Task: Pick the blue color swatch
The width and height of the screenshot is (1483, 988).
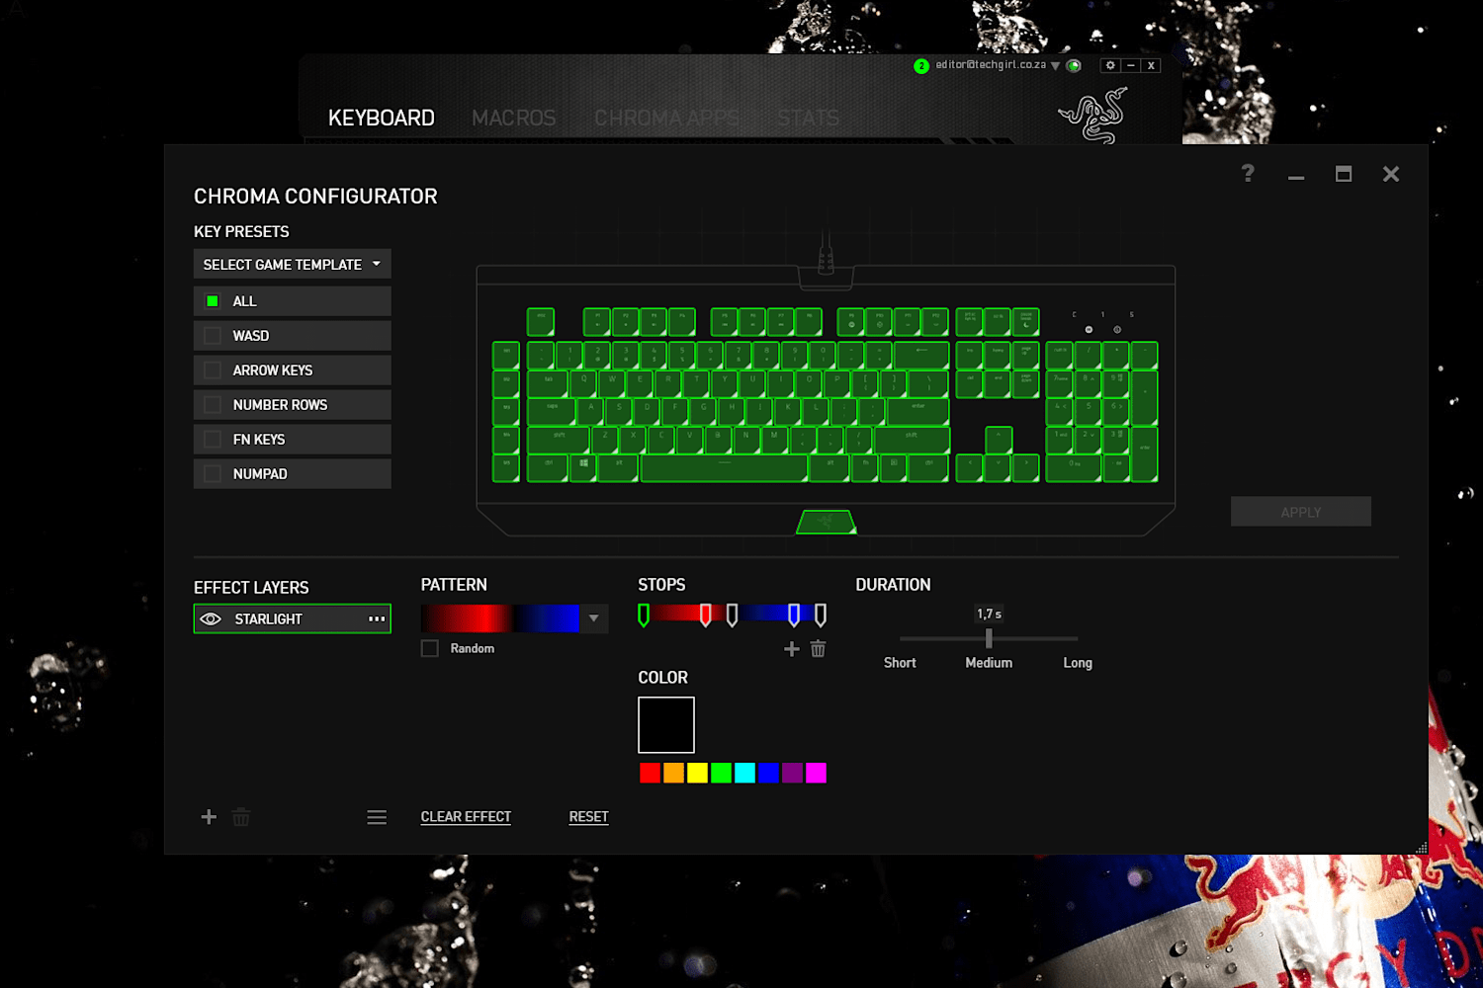Action: pos(768,773)
